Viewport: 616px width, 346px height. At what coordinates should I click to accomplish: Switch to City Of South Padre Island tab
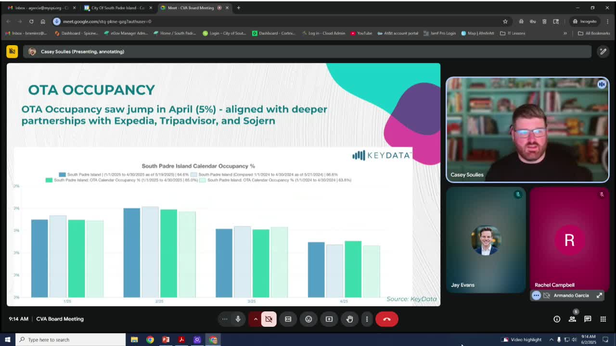point(118,8)
